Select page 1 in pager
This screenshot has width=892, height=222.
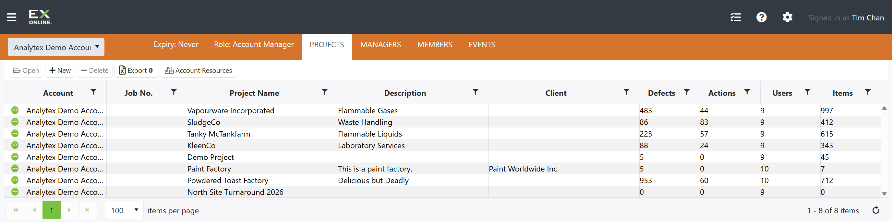click(x=52, y=210)
